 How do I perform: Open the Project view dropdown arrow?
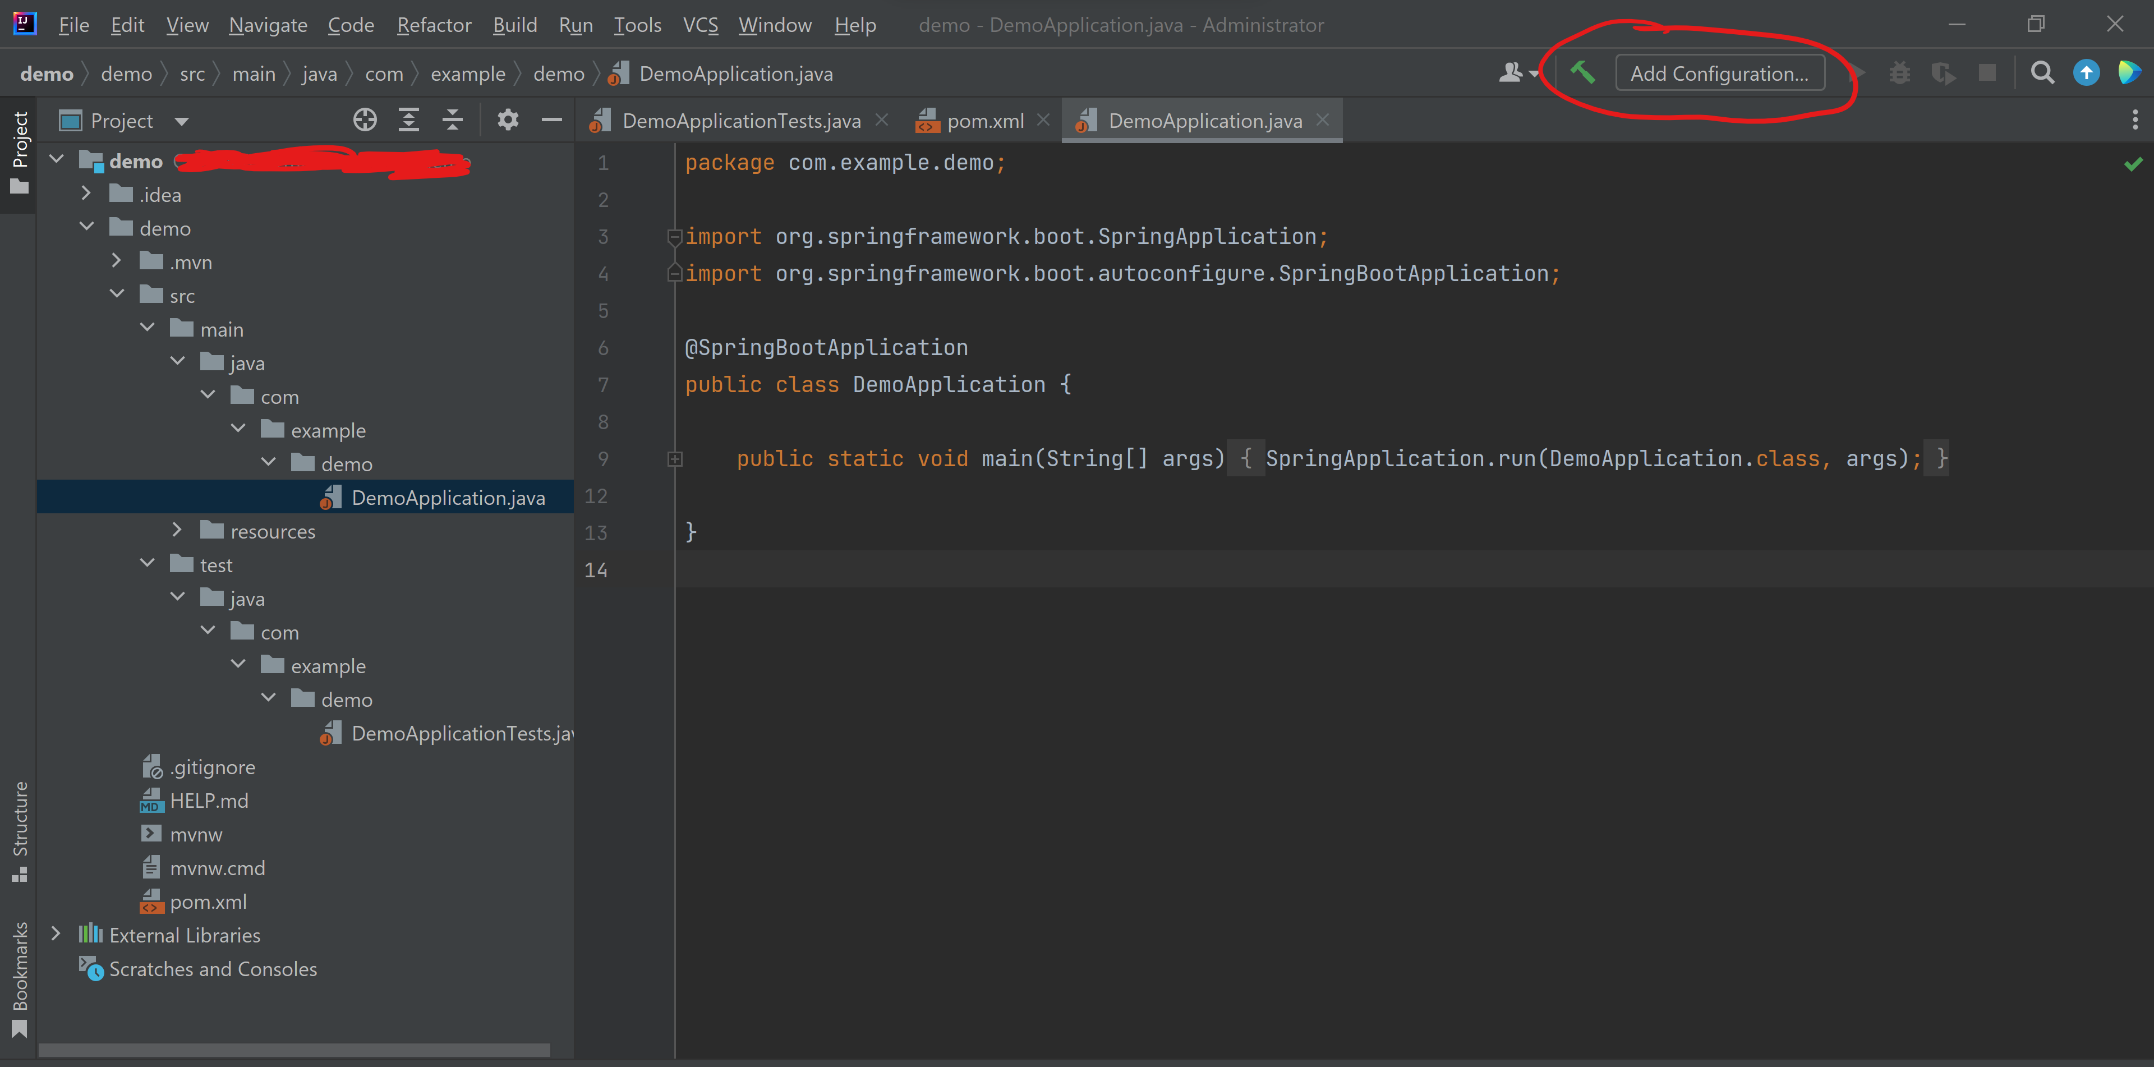(181, 121)
